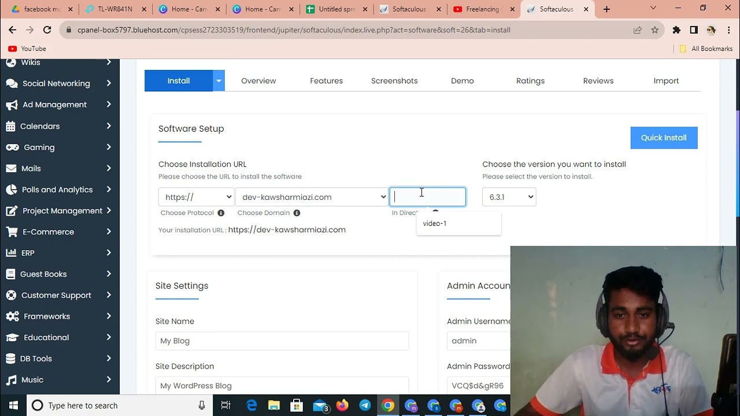Open Telegram from the taskbar
740x416 pixels.
pyautogui.click(x=365, y=406)
